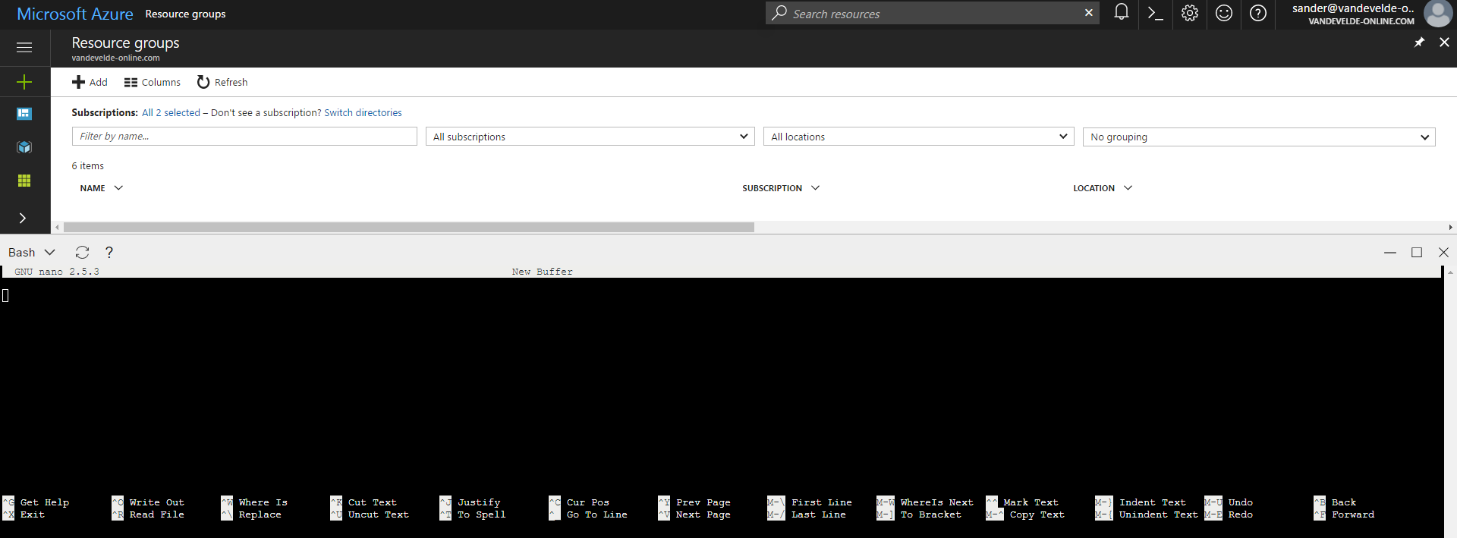Toggle the hamburger menu in left sidebar
Image resolution: width=1457 pixels, height=538 pixels.
(24, 47)
